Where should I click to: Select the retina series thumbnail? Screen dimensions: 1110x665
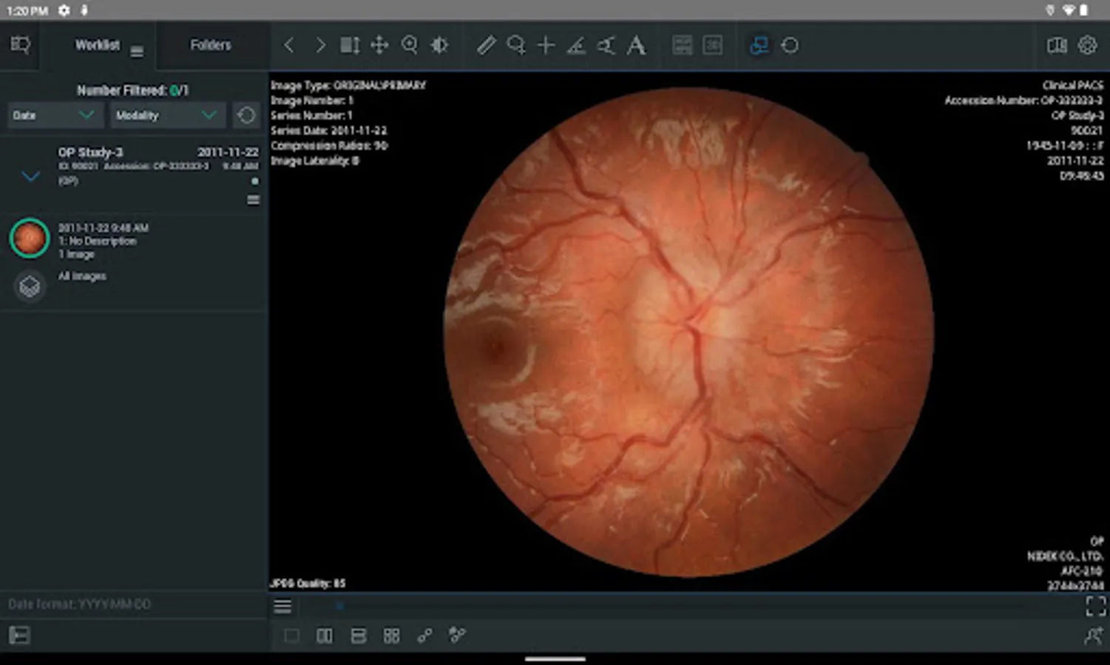[30, 239]
